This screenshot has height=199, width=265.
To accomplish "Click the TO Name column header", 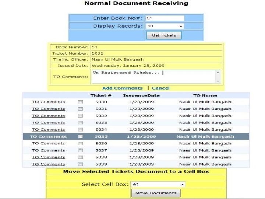I will [x=205, y=95].
